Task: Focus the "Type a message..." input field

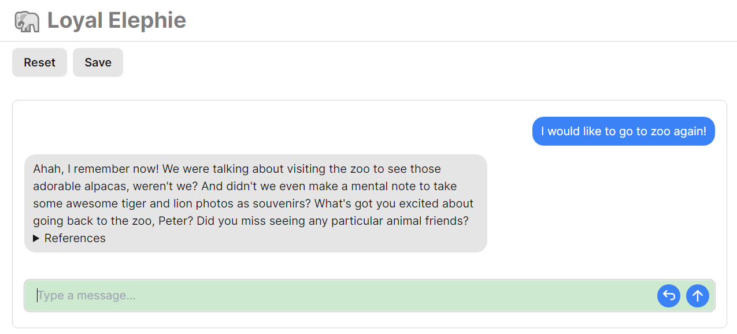Action: 341,296
